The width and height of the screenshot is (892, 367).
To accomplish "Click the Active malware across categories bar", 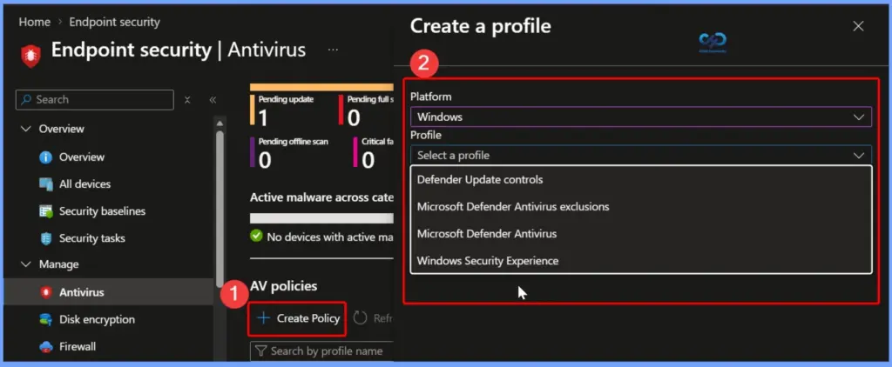I will tap(322, 218).
